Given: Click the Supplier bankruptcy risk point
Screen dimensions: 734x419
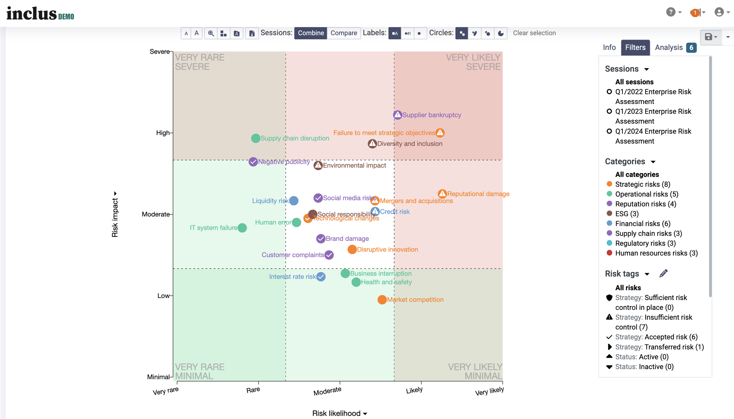Looking at the screenshot, I should 397,115.
